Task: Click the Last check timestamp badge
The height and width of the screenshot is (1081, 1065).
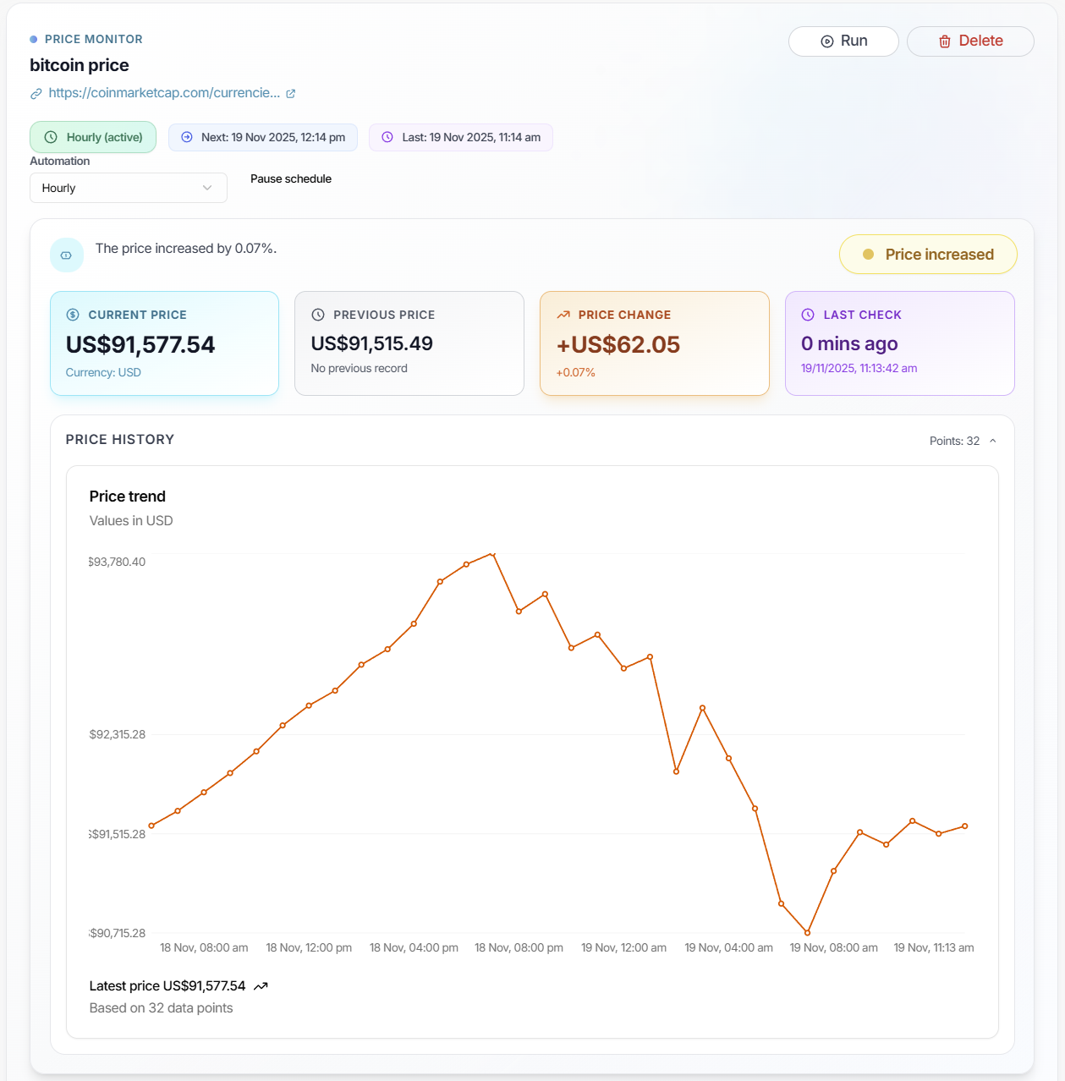Action: tap(460, 136)
